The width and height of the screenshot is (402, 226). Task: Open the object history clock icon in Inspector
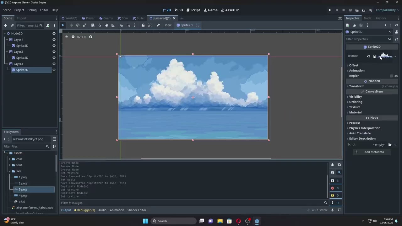[x=397, y=25]
